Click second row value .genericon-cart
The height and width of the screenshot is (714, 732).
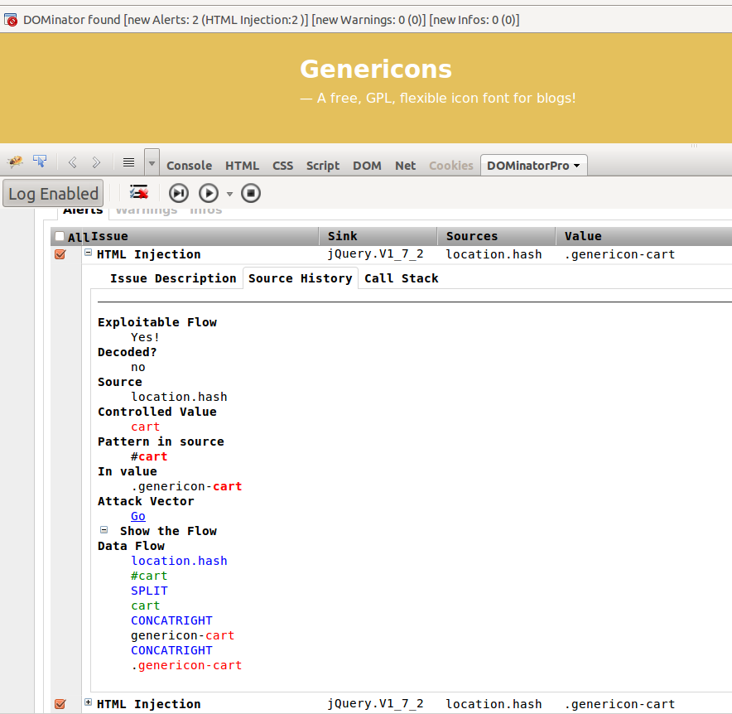[x=619, y=704]
